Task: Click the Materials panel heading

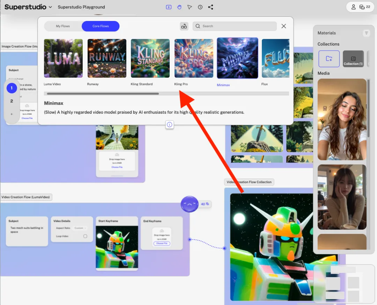Action: (x=326, y=33)
